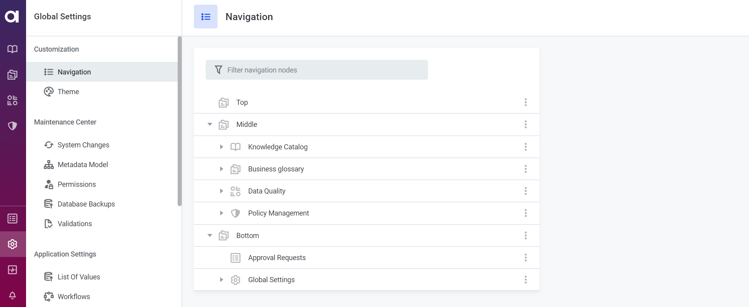
Task: Open more options for Policy Management row
Action: click(x=526, y=213)
